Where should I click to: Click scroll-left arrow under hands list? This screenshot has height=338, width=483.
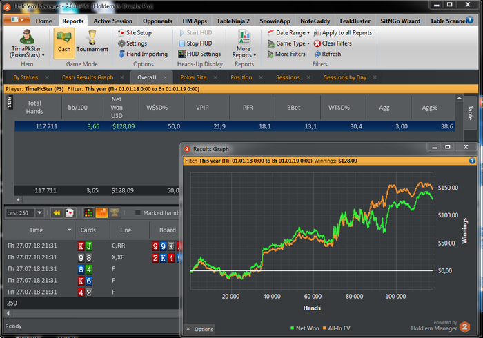[x=8, y=313]
